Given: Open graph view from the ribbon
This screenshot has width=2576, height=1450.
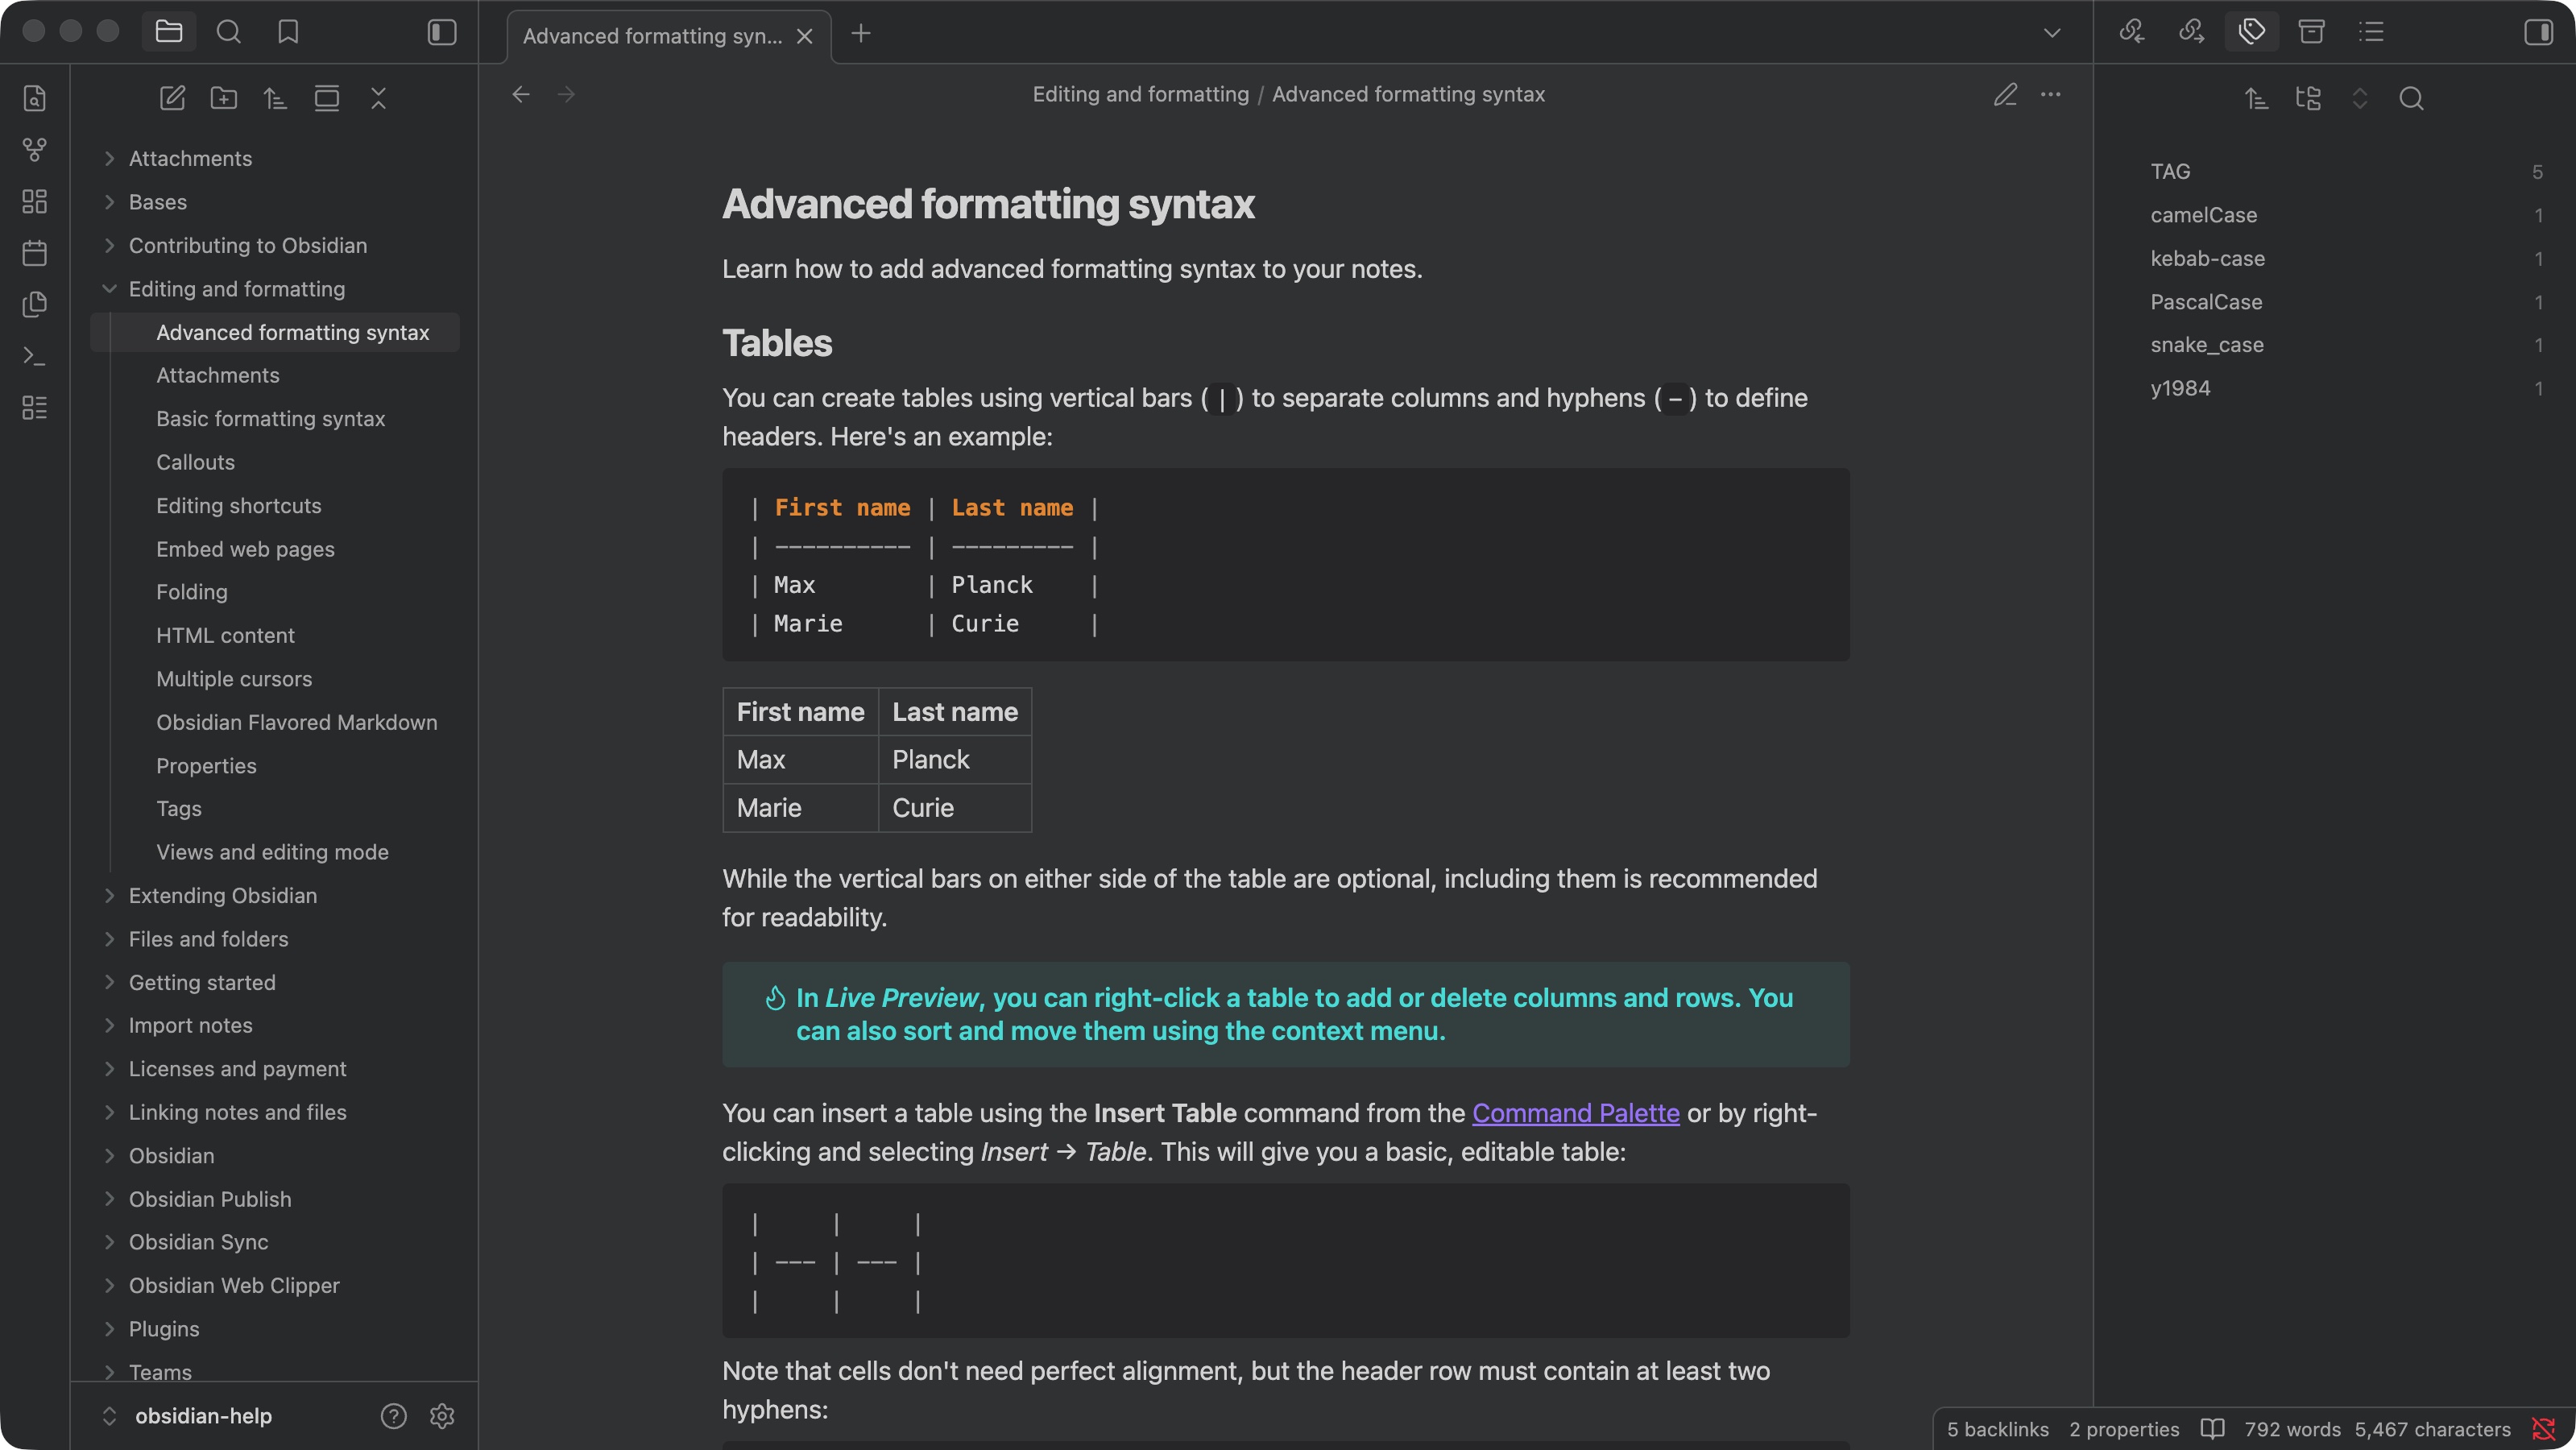Looking at the screenshot, I should pos(35,150).
